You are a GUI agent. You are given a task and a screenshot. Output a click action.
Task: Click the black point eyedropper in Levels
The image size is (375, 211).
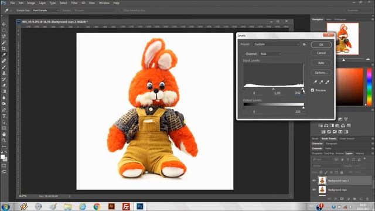[x=315, y=82]
